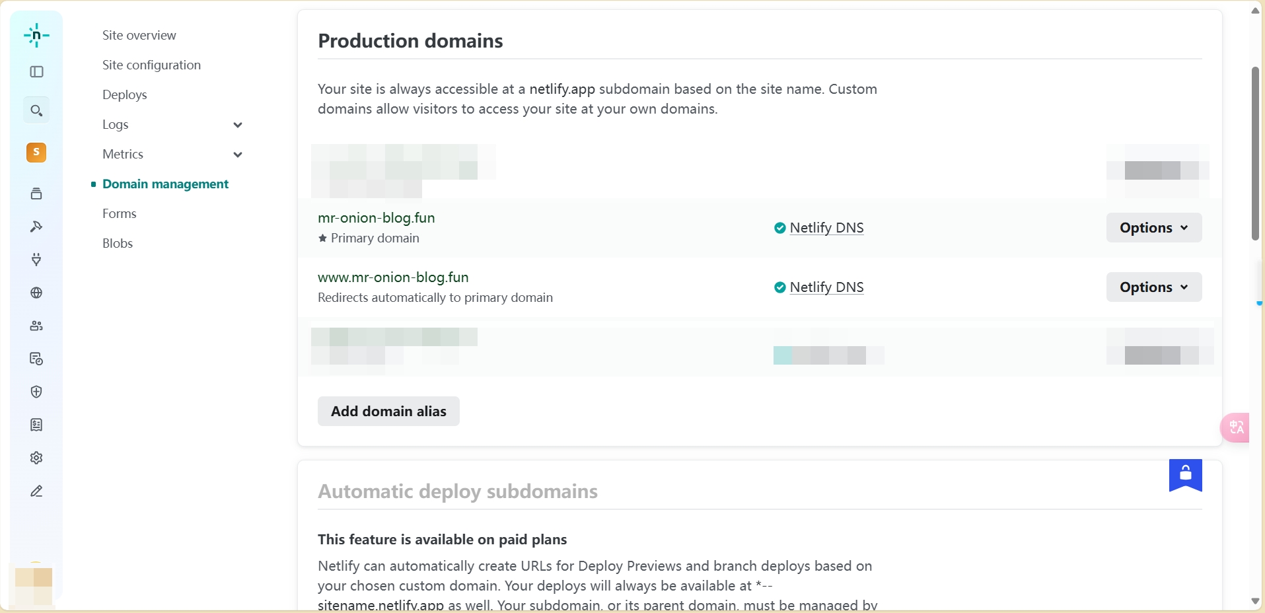Toggle the sidebar panel icon
The image size is (1265, 613).
pyautogui.click(x=37, y=72)
